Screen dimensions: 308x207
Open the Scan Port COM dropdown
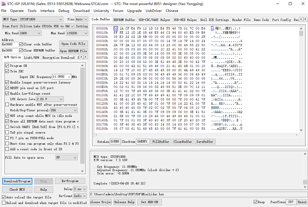point(47,26)
